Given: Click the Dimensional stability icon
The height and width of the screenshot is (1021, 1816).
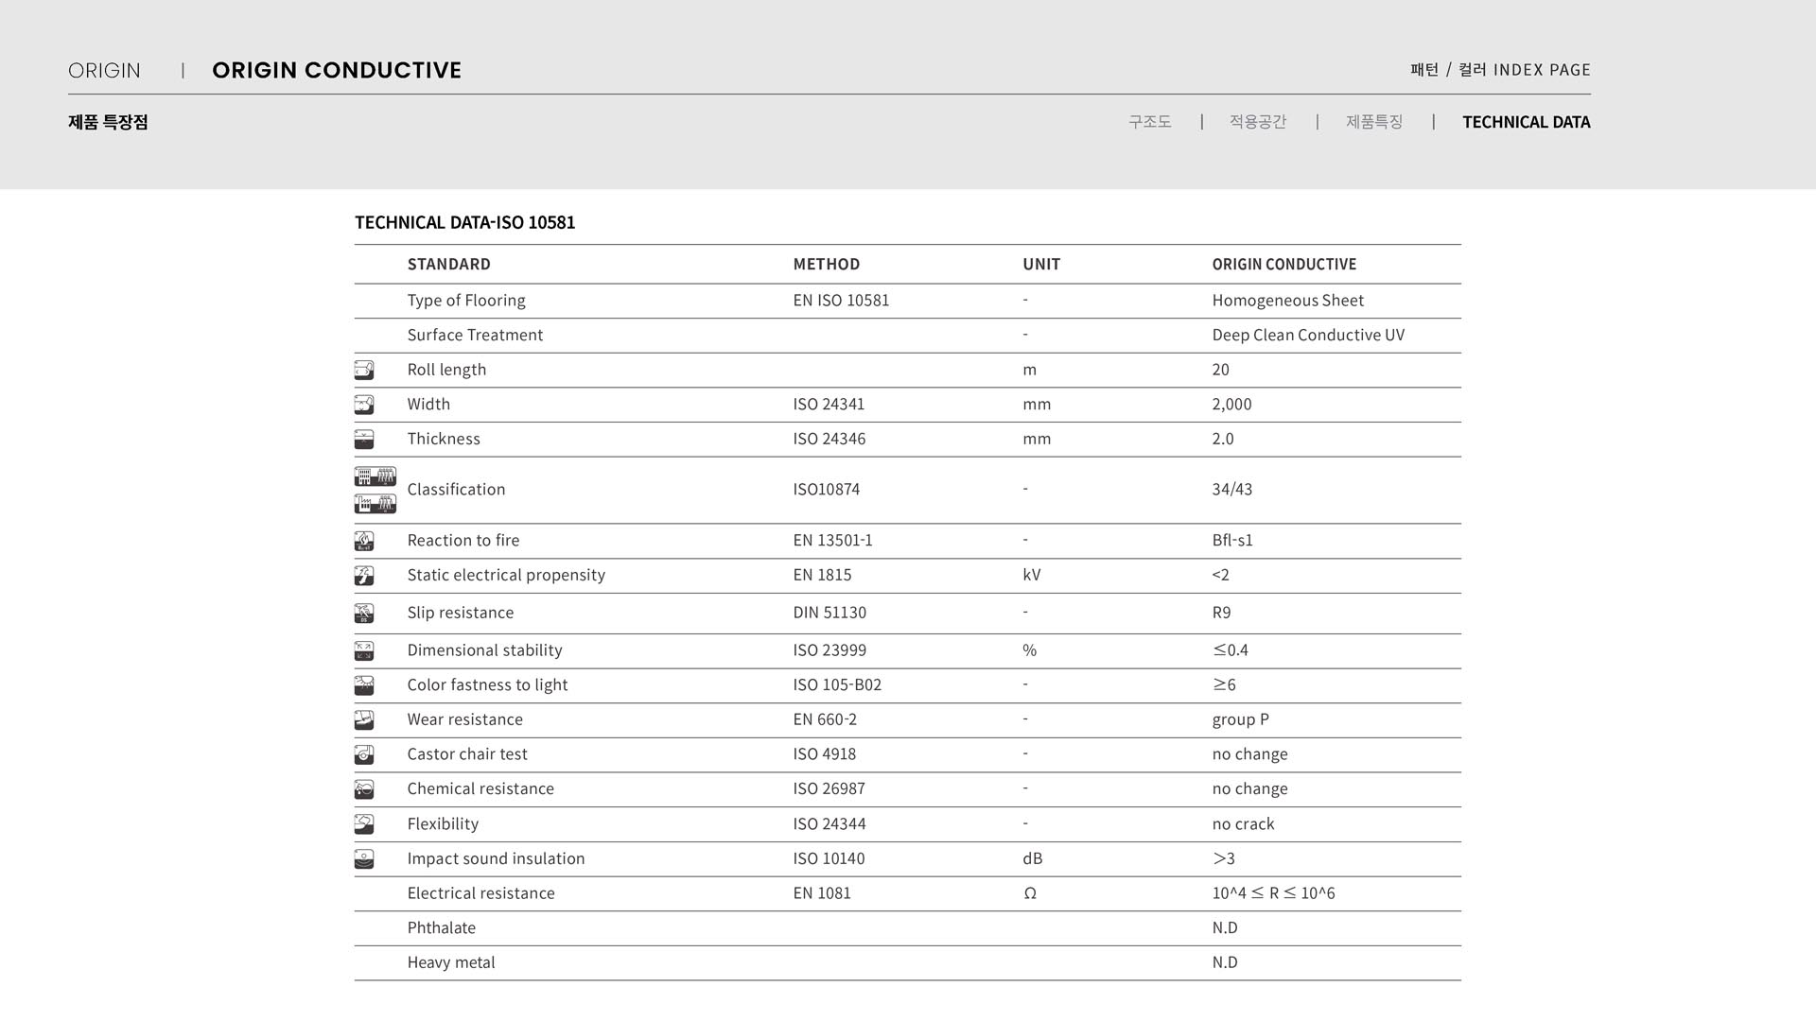Looking at the screenshot, I should coord(364,650).
